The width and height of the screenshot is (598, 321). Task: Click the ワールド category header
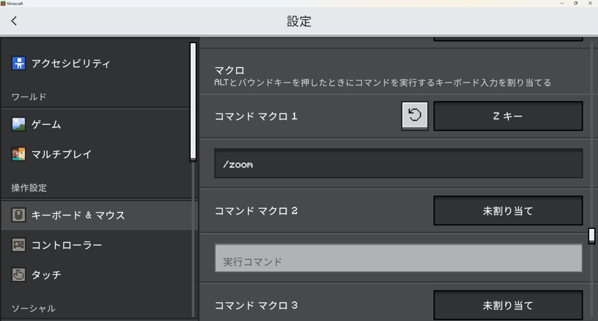[x=29, y=97]
